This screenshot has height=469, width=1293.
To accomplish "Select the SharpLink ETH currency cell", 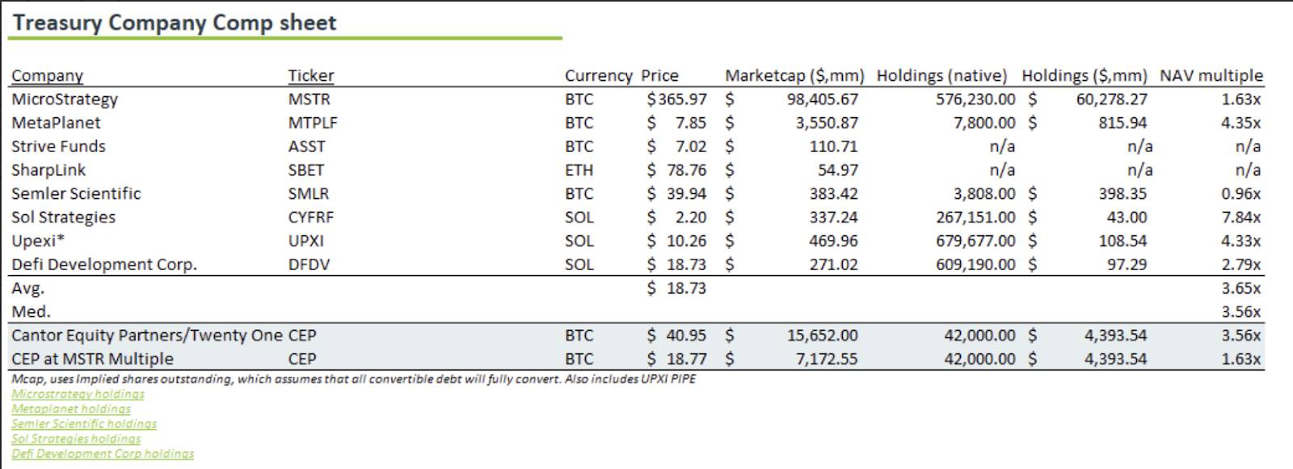I will click(579, 171).
